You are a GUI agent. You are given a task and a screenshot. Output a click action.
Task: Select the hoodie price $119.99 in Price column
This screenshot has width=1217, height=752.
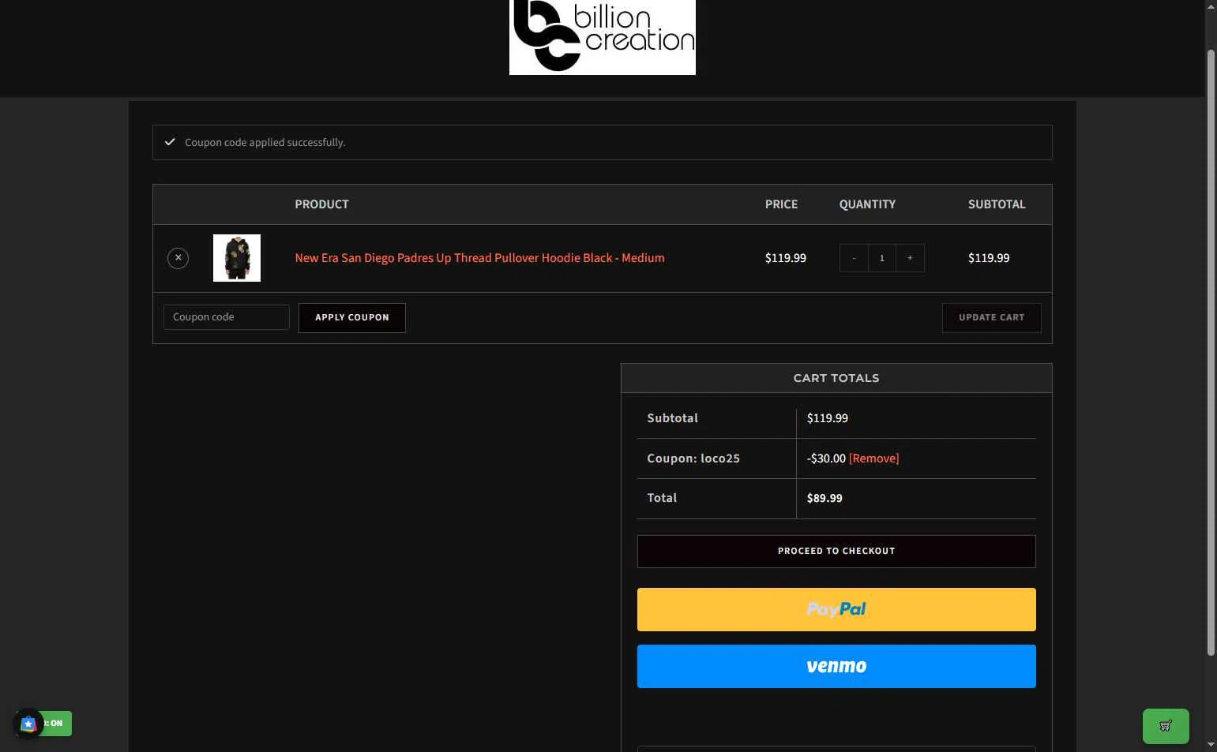[x=786, y=258]
